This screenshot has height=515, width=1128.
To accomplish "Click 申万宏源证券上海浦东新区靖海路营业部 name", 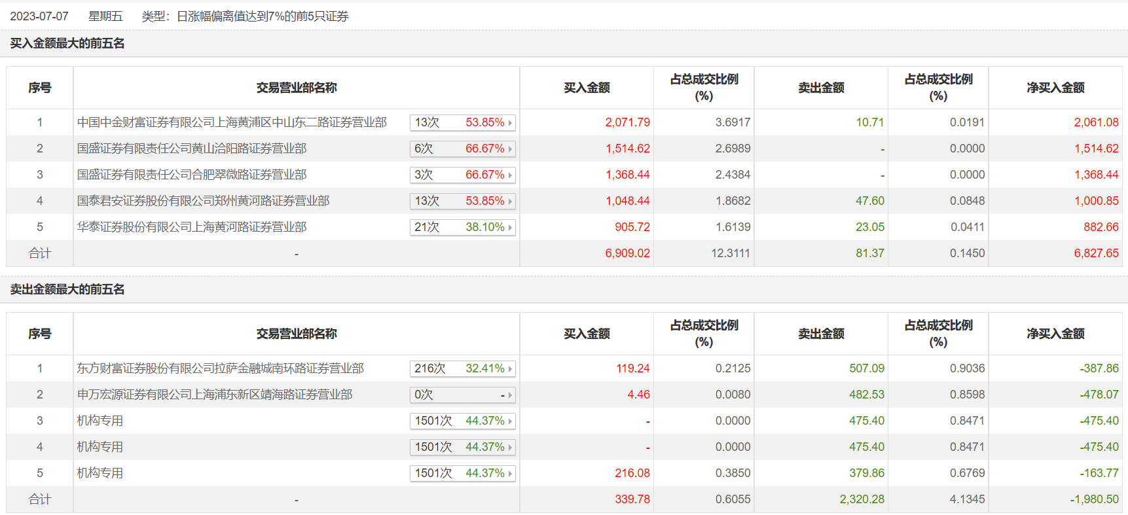I will [x=215, y=395].
